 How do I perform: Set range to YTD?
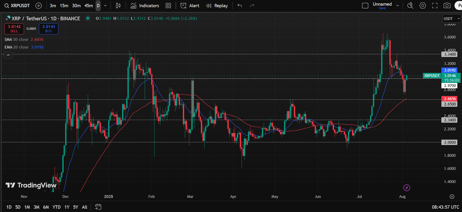(x=56, y=207)
